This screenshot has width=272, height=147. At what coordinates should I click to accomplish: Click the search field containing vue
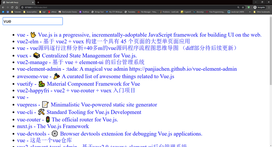(33, 21)
